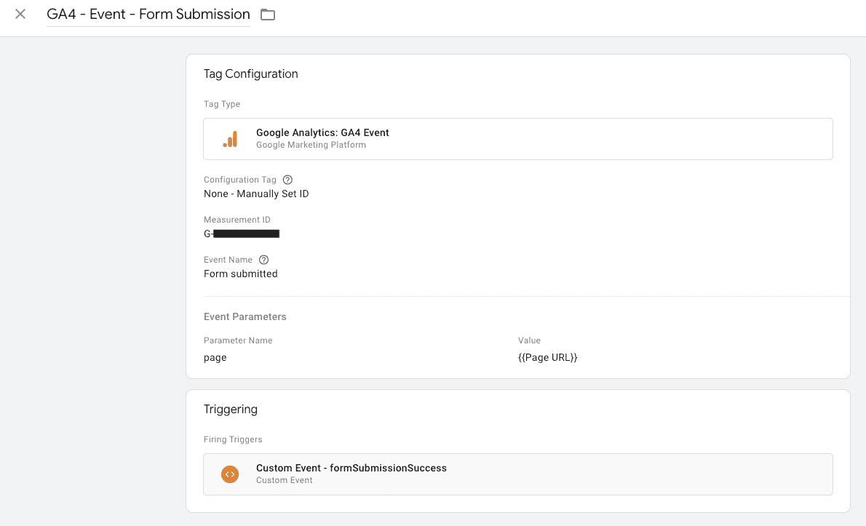866x526 pixels.
Task: Click the 'page' parameter name
Action: pyautogui.click(x=215, y=358)
